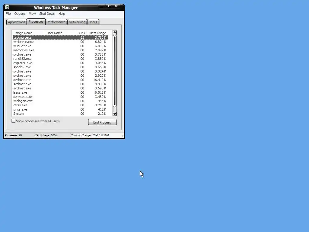309x232 pixels.
Task: Click the 9.048 K memory value
Action: [x=100, y=63]
